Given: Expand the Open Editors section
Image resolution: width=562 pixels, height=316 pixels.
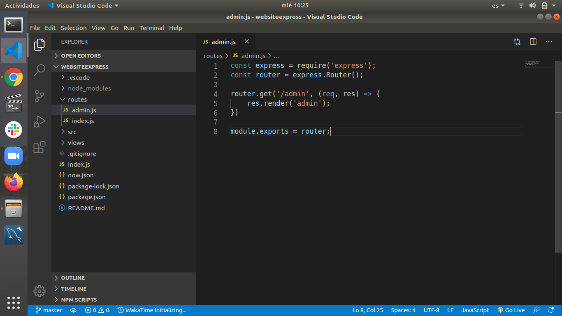Looking at the screenshot, I should [x=123, y=56].
